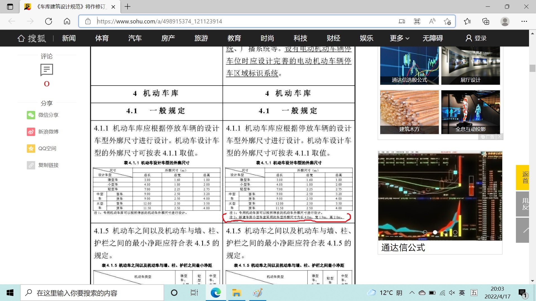Screen dimensions: 536x301
Task: Select first carousel dot on stock ad
Action: pyautogui.click(x=425, y=232)
